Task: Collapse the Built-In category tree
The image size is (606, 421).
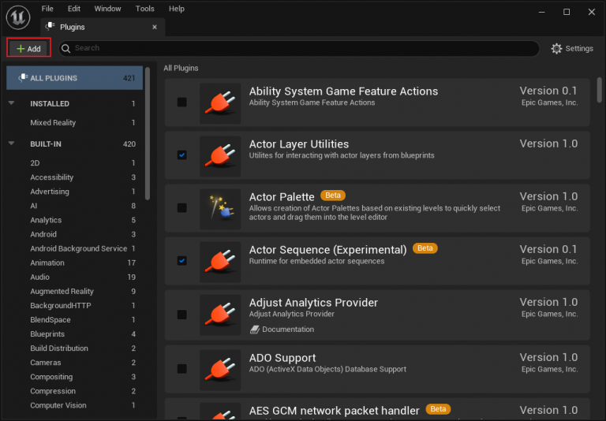Action: (x=12, y=144)
